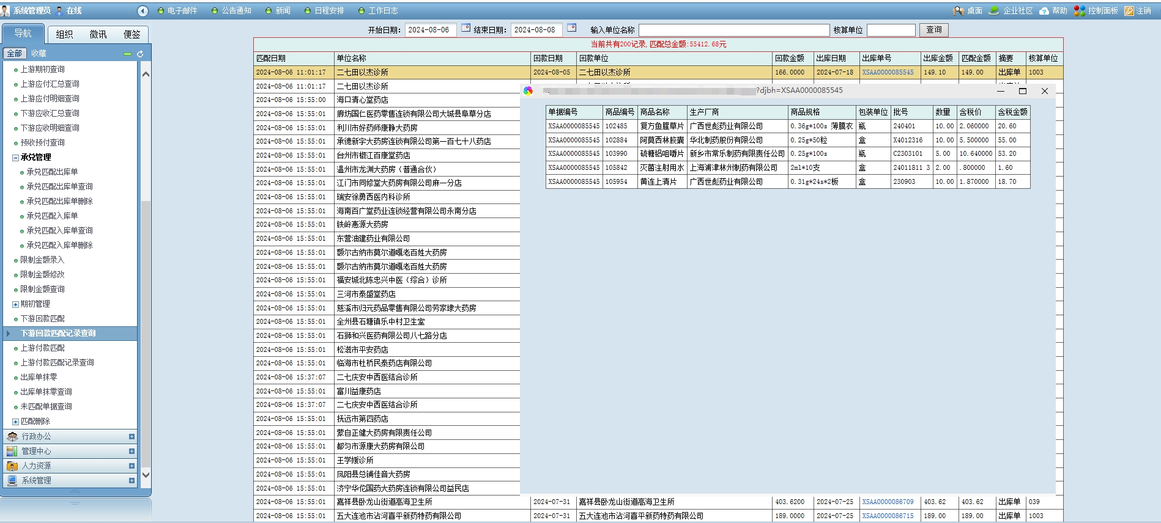Open 下游回款匹配 in navigation tree

[42, 319]
